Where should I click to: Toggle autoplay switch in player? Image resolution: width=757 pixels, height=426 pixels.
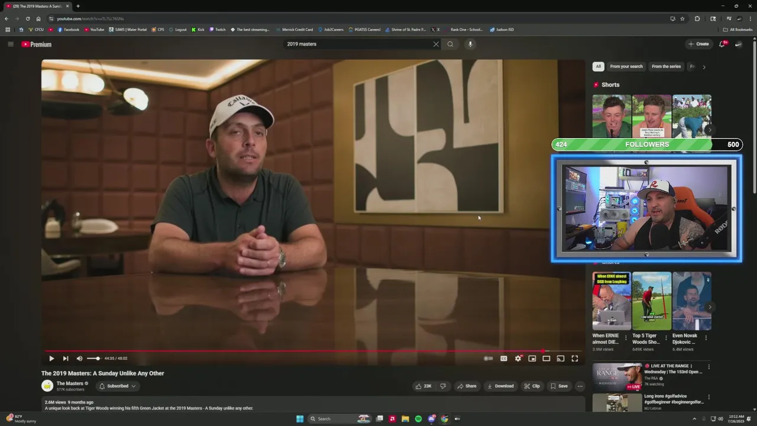coord(489,358)
